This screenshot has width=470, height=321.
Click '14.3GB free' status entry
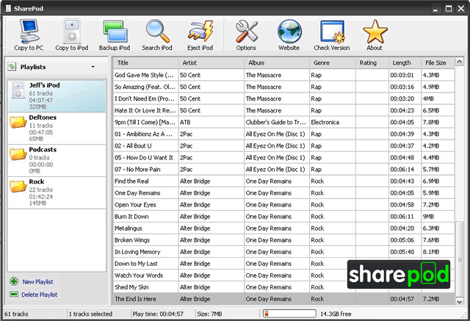click(336, 314)
